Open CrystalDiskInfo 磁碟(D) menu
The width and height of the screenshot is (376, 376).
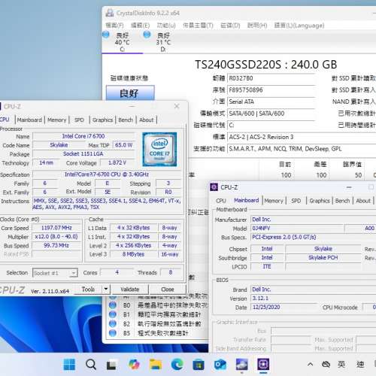230,26
